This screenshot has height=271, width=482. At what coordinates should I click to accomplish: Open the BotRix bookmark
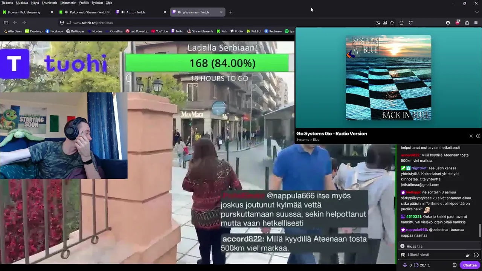(237, 31)
